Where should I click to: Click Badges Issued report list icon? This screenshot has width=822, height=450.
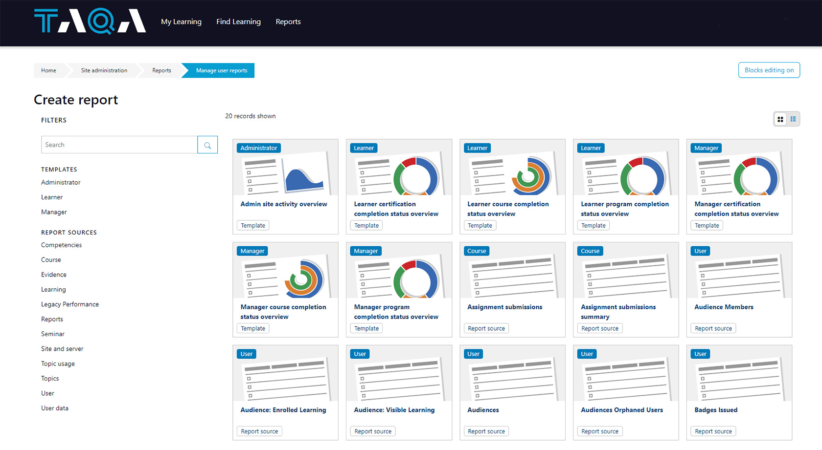click(x=739, y=380)
